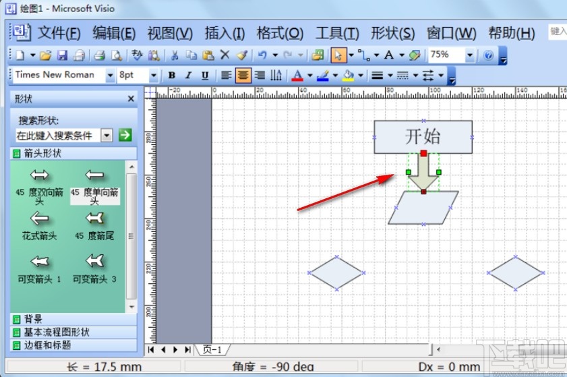Expand the 基本流程图形状 stencil

pyautogui.click(x=73, y=332)
